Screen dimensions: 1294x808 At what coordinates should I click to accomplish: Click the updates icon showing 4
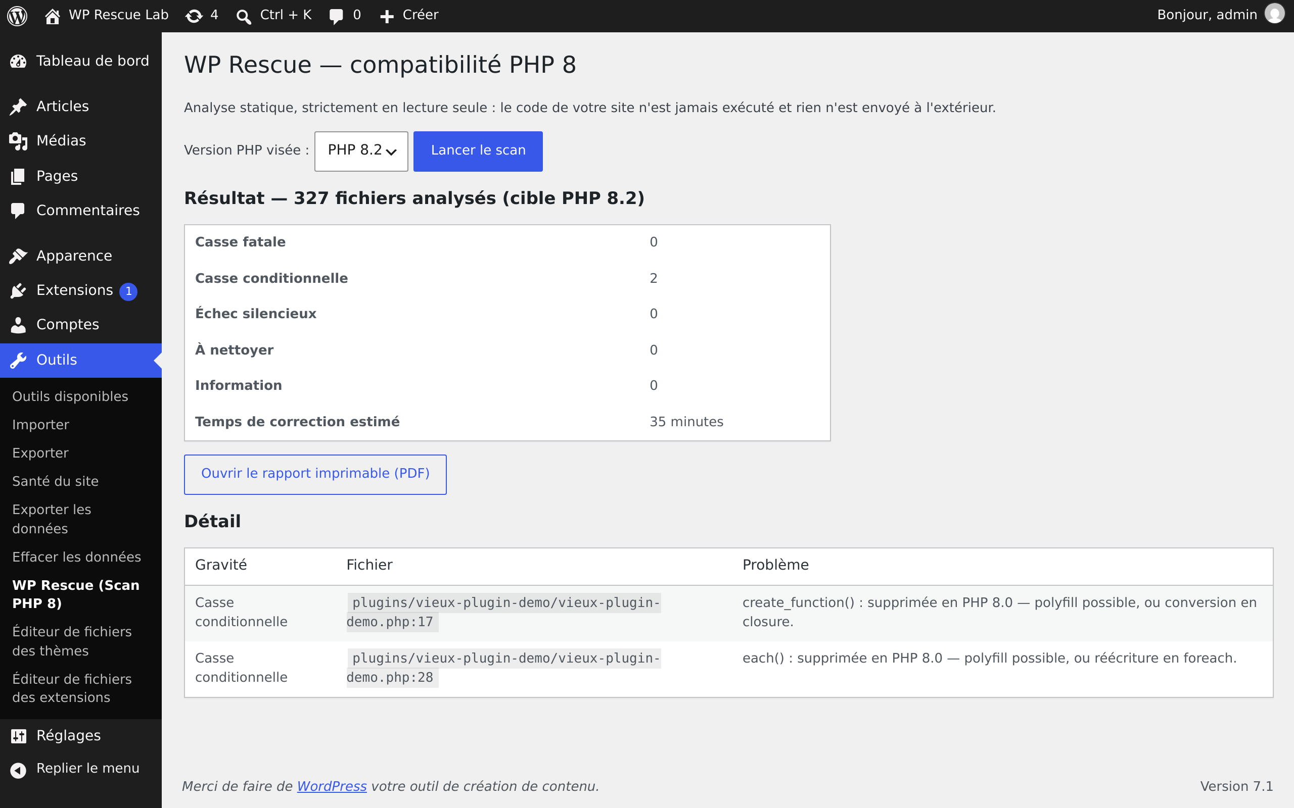[x=194, y=16]
